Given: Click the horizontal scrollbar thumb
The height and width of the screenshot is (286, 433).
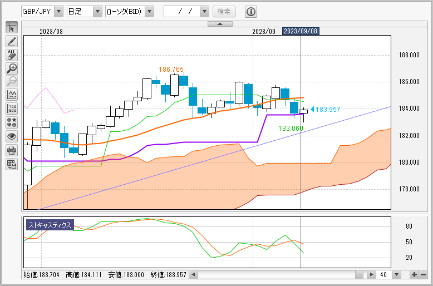Looking at the screenshot, I should click(x=360, y=275).
